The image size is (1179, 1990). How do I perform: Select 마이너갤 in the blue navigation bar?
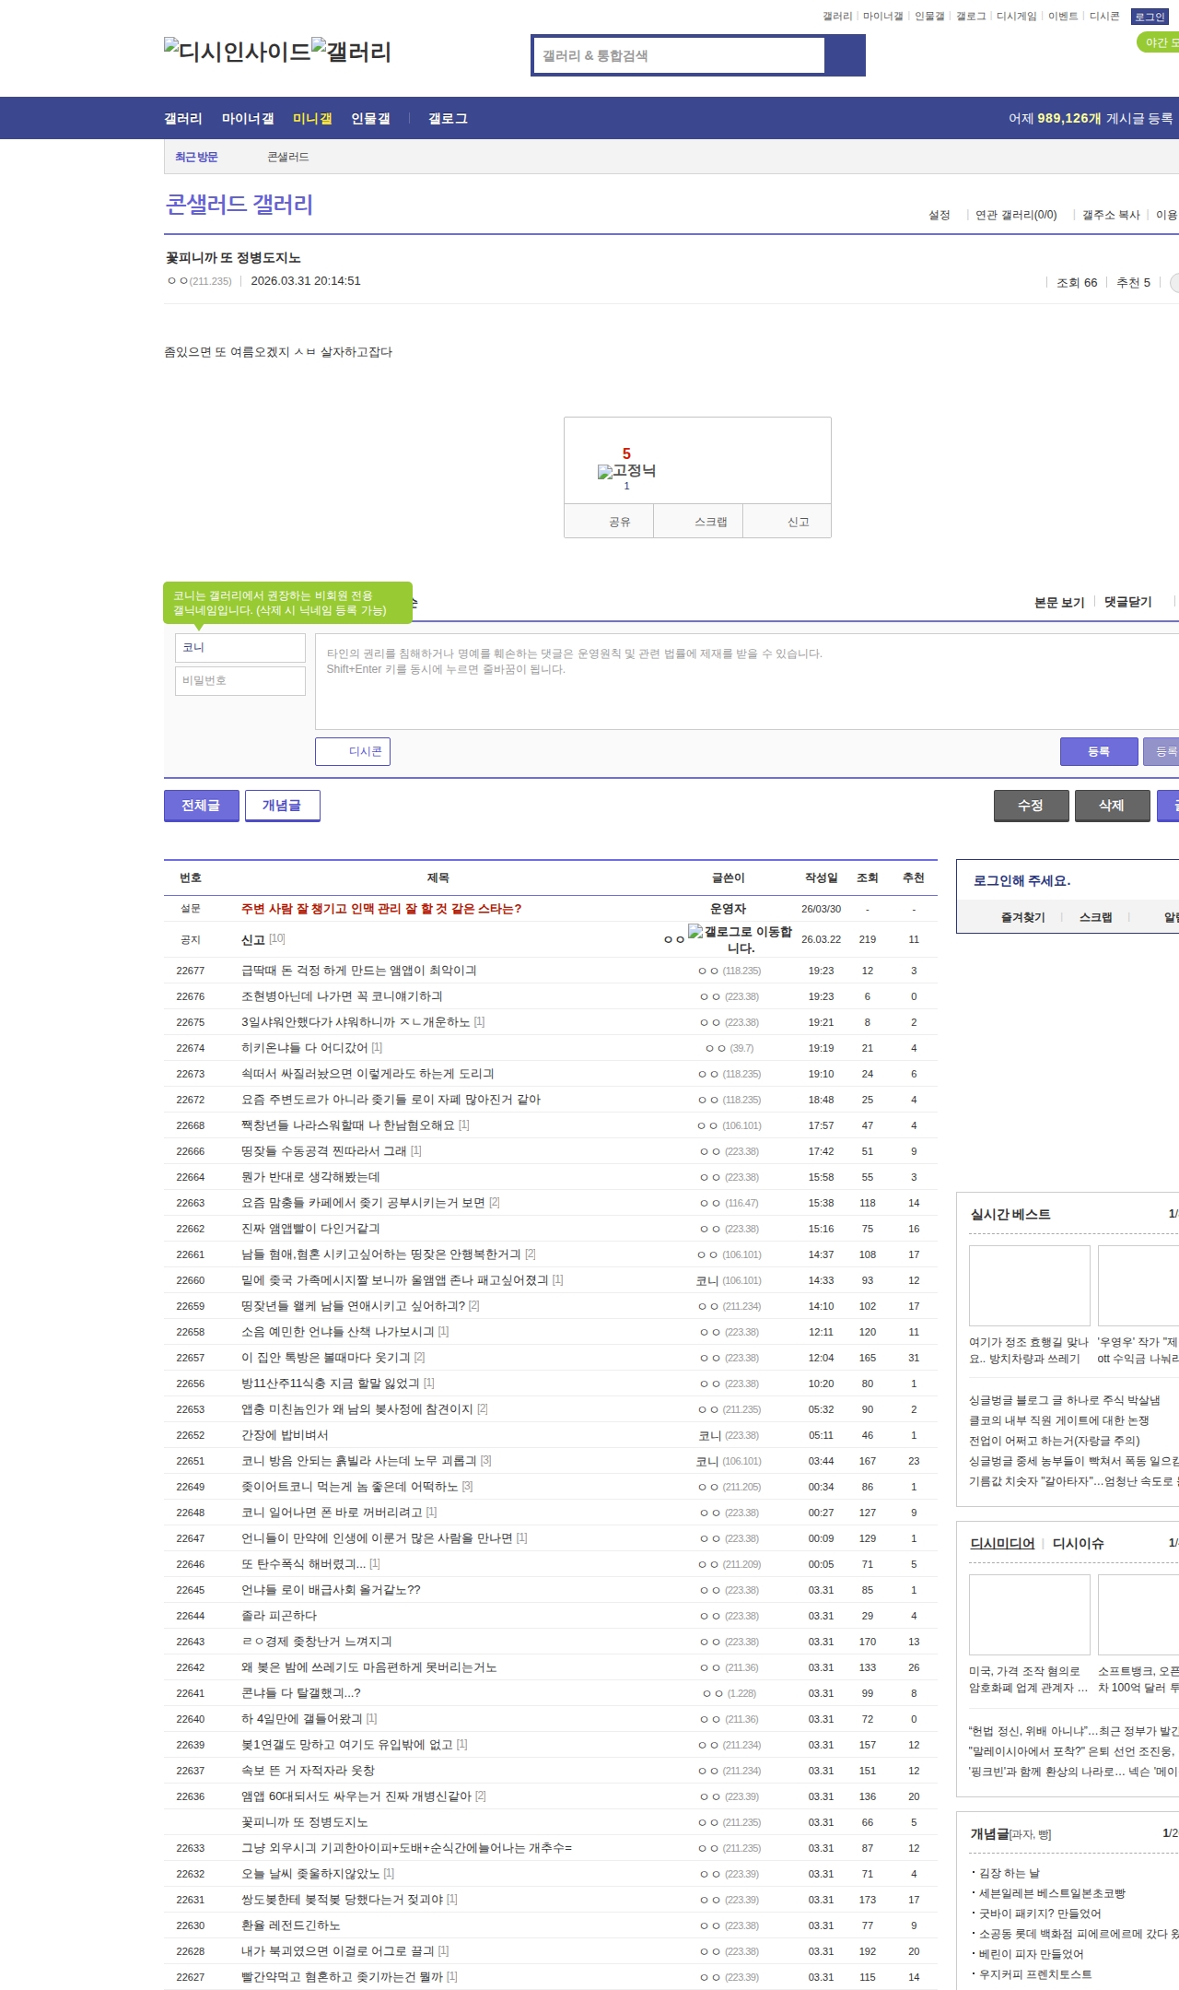(x=247, y=119)
